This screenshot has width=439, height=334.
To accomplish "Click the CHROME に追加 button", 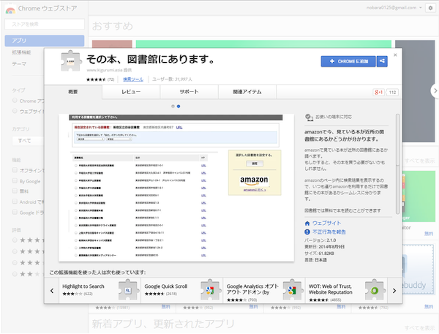I will (x=348, y=61).
